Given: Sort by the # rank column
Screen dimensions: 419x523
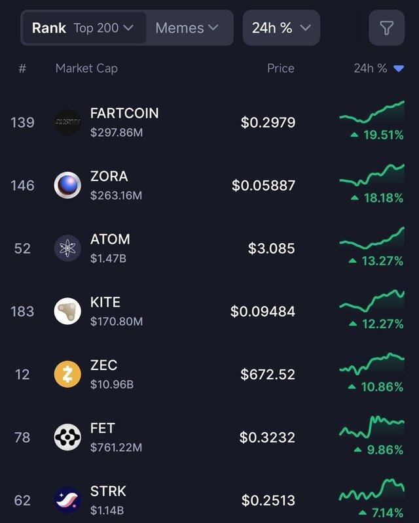Looking at the screenshot, I should point(22,68).
